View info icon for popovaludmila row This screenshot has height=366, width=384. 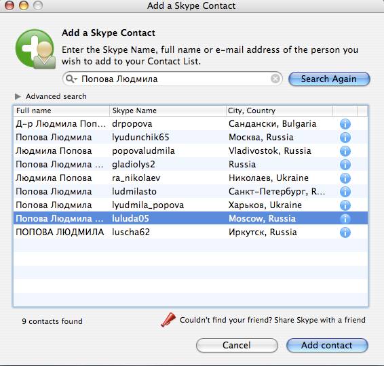[345, 151]
